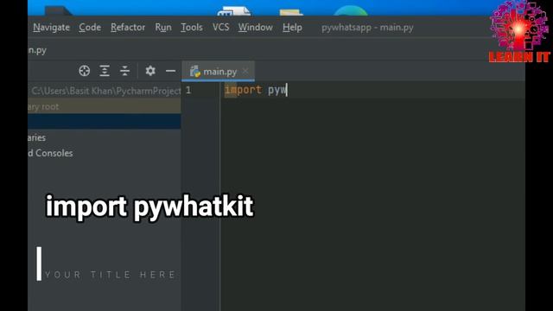Open the Code menu
The image size is (553, 311).
coord(90,28)
